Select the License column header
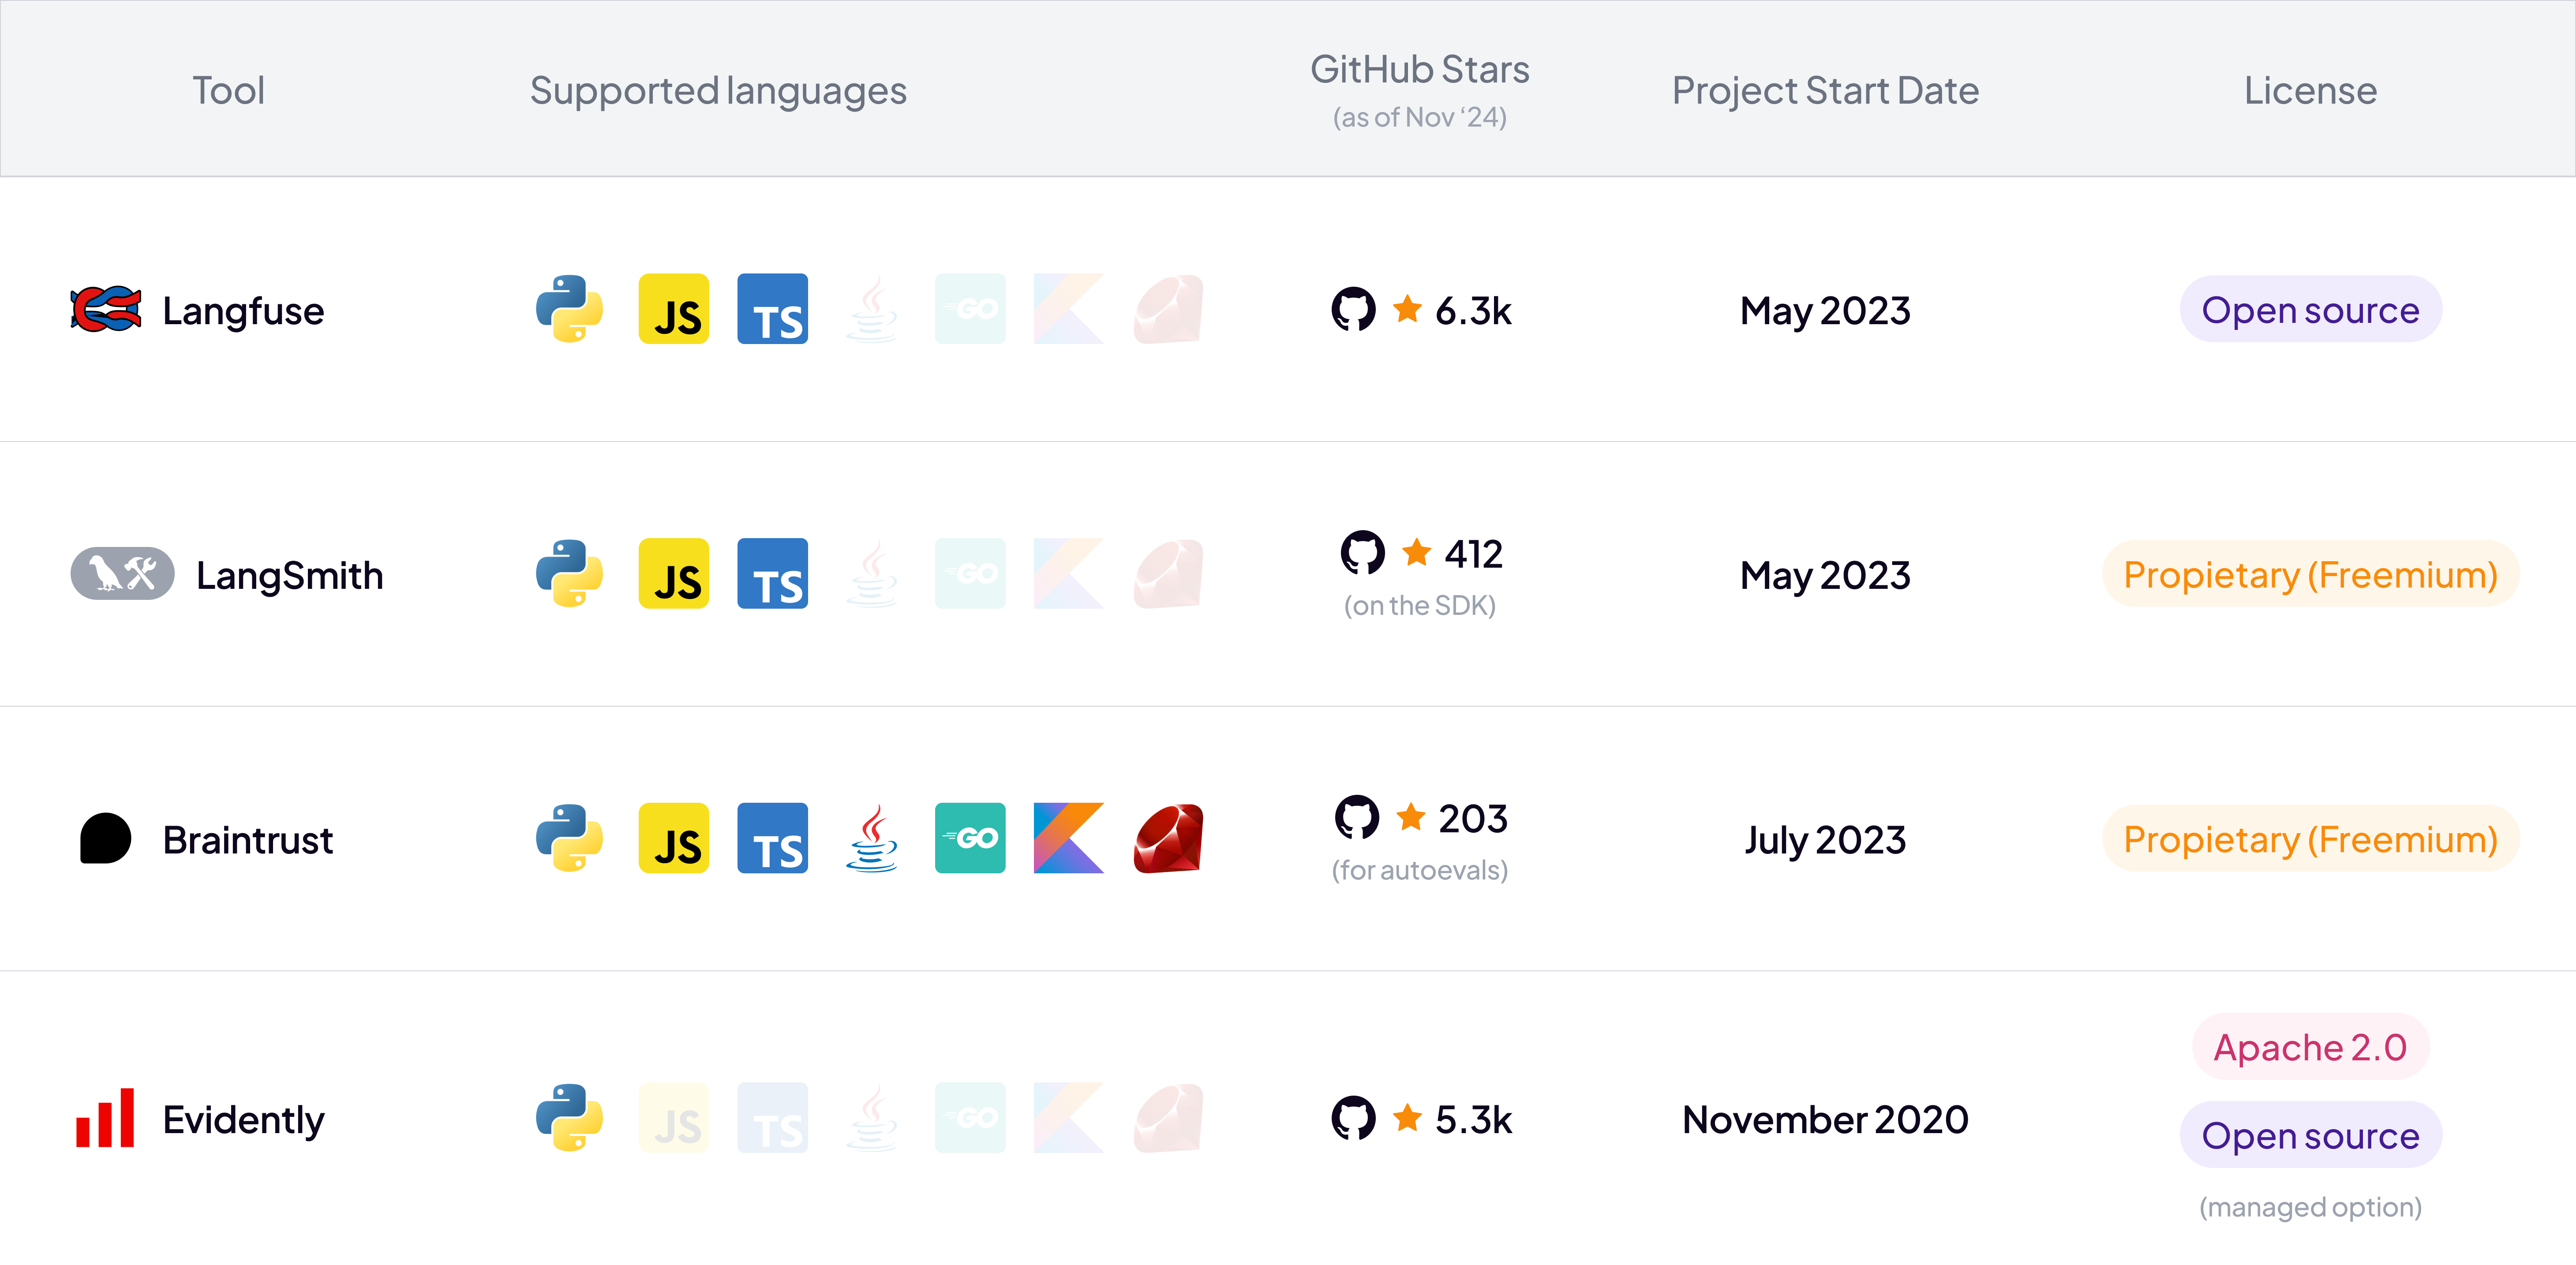Image resolution: width=2576 pixels, height=1265 pixels. (2310, 90)
